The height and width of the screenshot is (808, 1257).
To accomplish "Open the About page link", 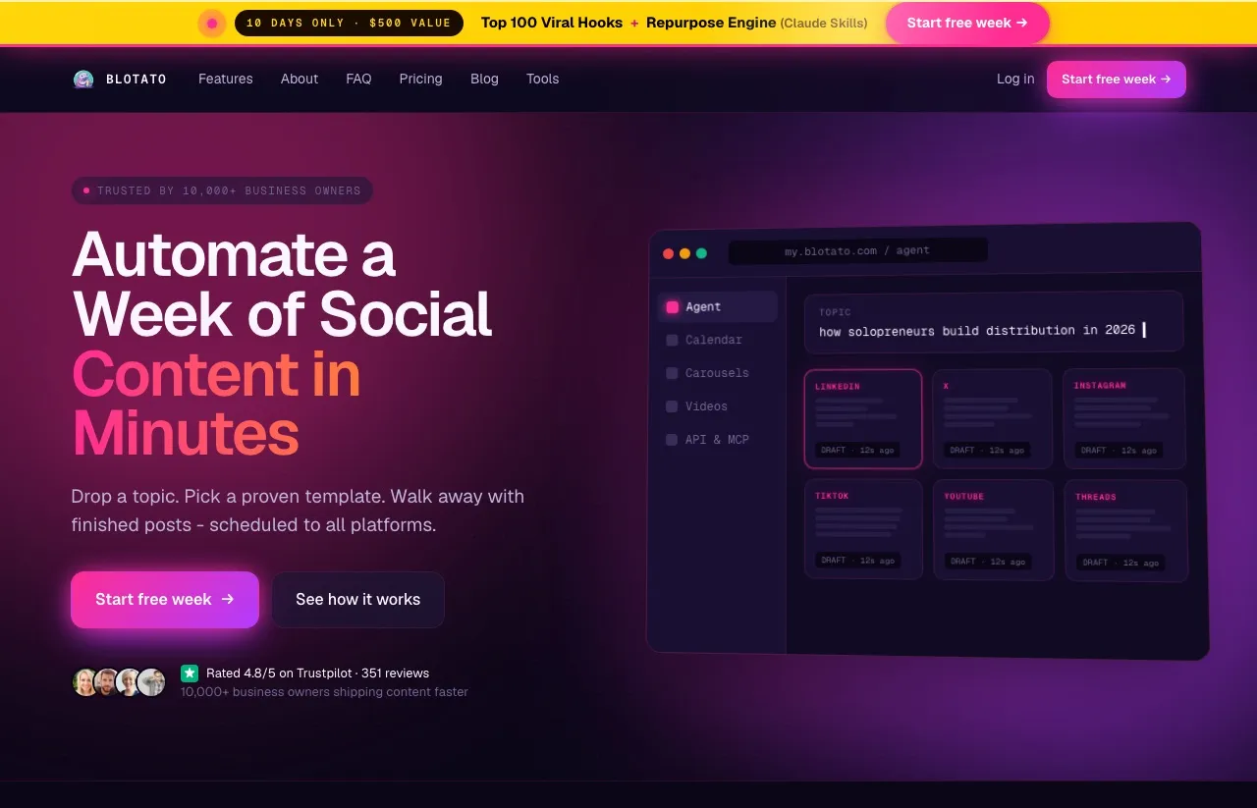I will [300, 79].
